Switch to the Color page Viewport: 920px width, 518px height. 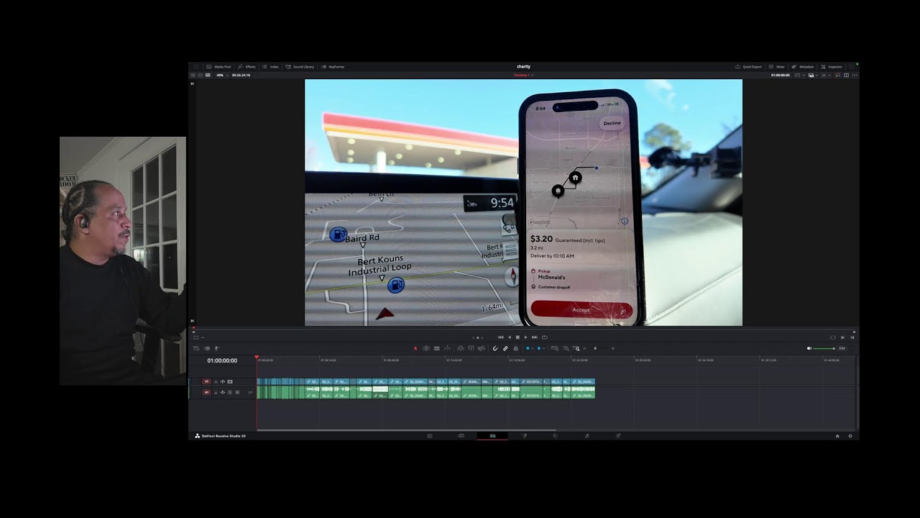pyautogui.click(x=555, y=435)
